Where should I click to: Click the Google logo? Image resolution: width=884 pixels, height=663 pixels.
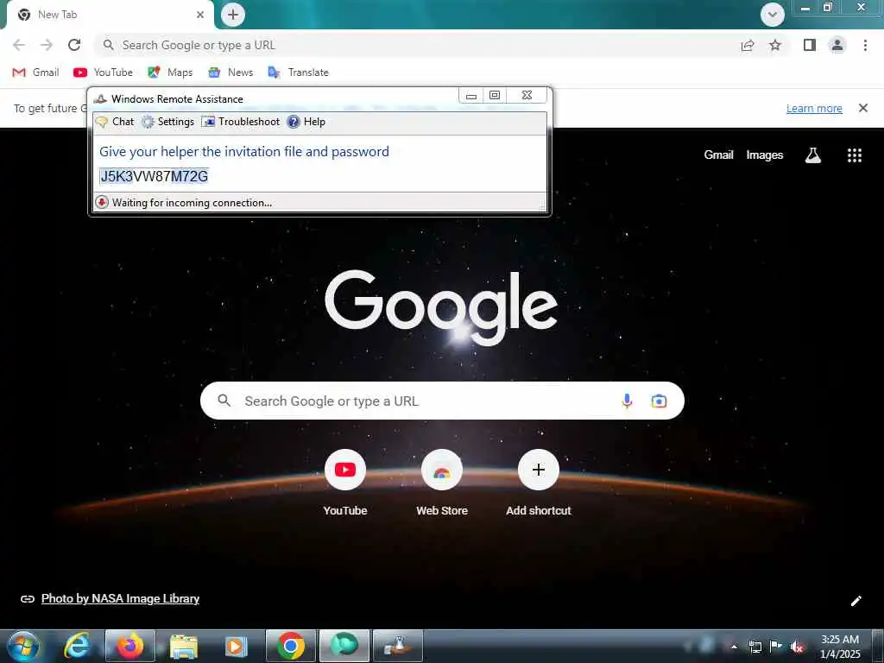[441, 307]
